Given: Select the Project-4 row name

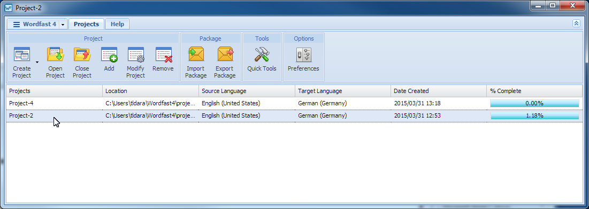Looking at the screenshot, I should coord(21,103).
